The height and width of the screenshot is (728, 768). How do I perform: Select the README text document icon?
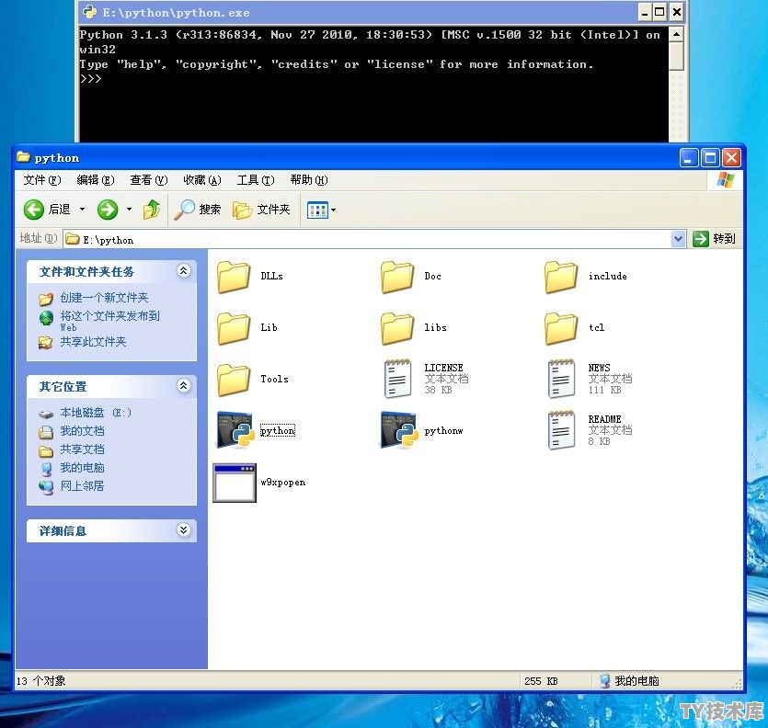coord(561,430)
